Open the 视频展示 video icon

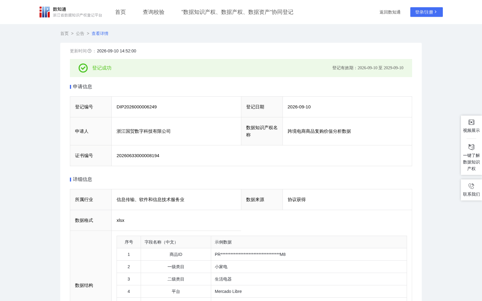(x=471, y=122)
